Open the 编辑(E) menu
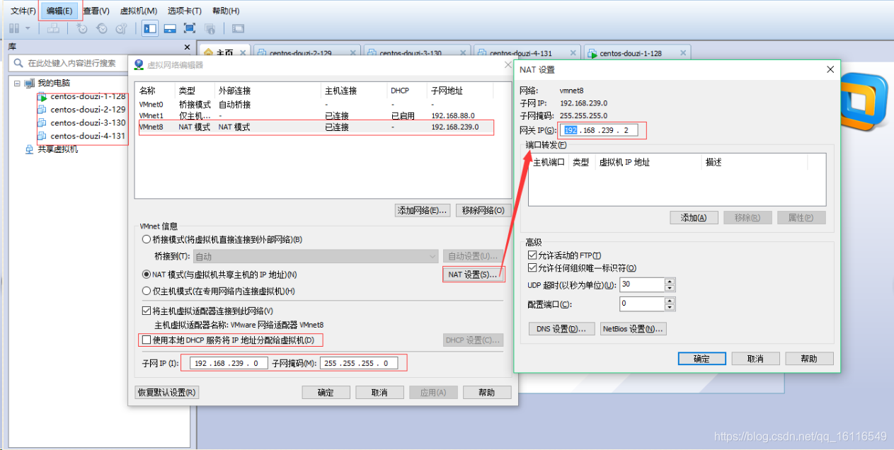 (x=59, y=11)
